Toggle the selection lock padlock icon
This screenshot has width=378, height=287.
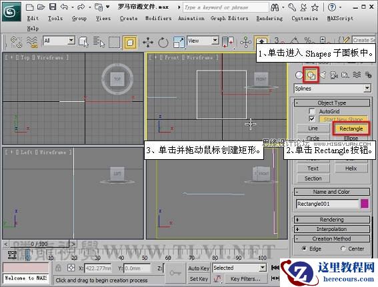pyautogui.click(x=58, y=268)
